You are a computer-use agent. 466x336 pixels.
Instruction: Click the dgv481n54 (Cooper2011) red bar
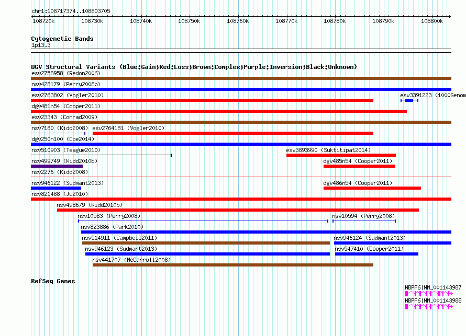coord(219,111)
